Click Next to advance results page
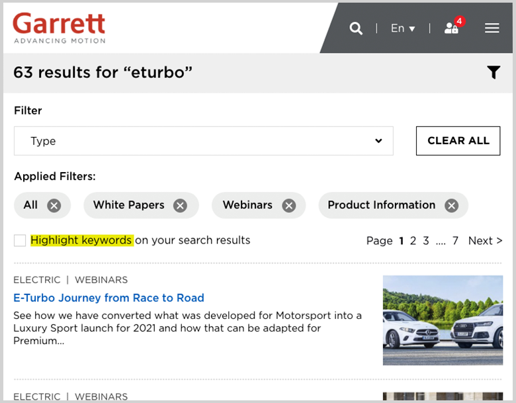This screenshot has width=516, height=403. tap(485, 241)
